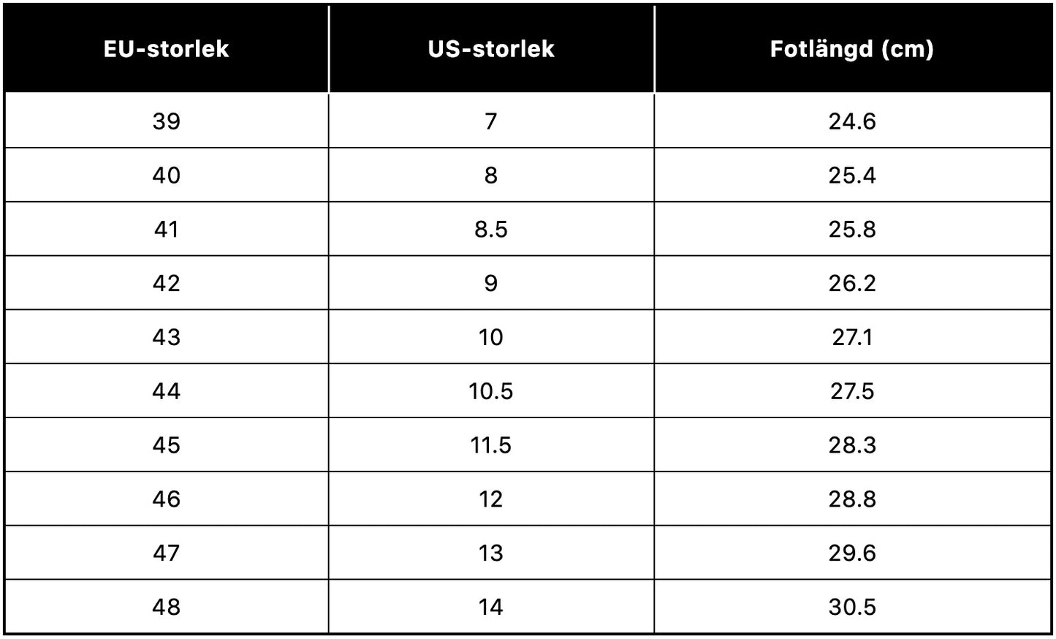Click the US size 11.5 cell
This screenshot has height=639, width=1056.
click(x=491, y=445)
